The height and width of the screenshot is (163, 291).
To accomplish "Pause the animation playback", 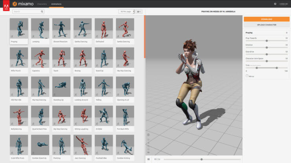I will [149, 159].
